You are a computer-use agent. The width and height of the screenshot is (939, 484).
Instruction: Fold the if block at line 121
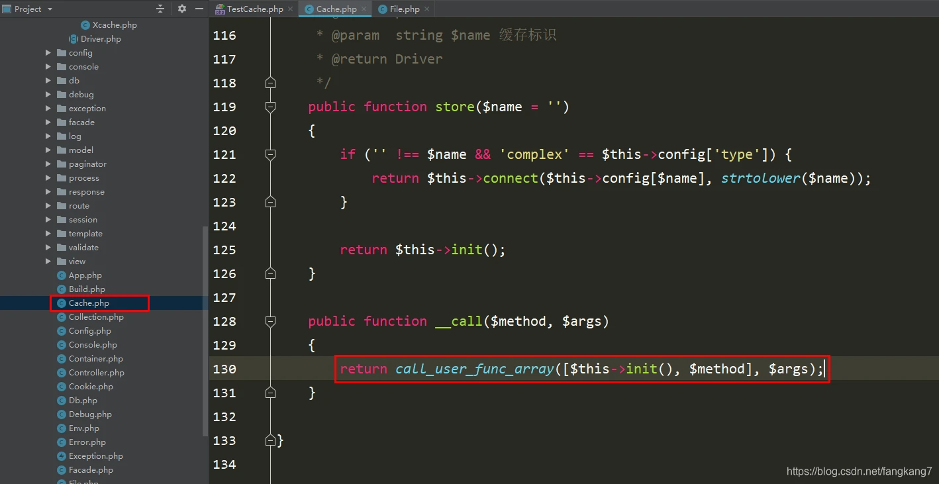[x=270, y=154]
